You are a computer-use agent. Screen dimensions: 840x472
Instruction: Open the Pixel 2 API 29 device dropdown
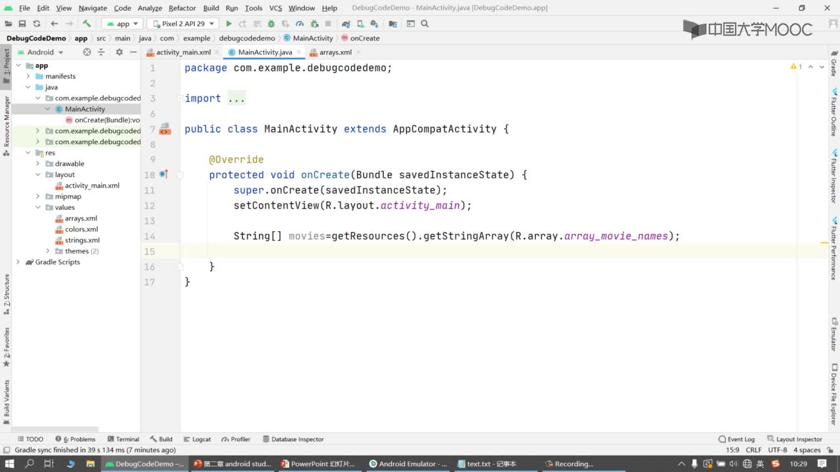click(x=182, y=24)
